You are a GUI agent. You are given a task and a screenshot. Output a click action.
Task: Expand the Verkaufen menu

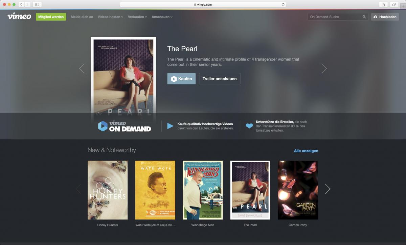tap(137, 17)
